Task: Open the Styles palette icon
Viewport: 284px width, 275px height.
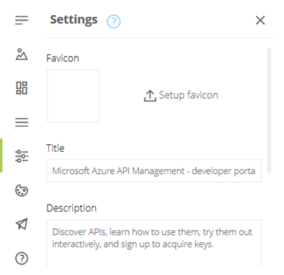Action: [22, 190]
